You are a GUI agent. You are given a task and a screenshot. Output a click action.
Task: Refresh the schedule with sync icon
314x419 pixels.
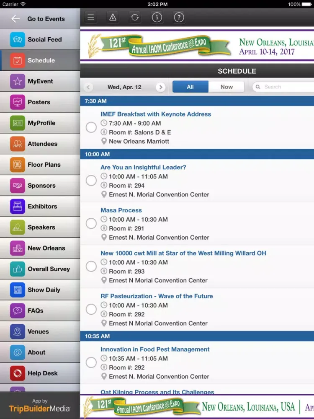[135, 17]
